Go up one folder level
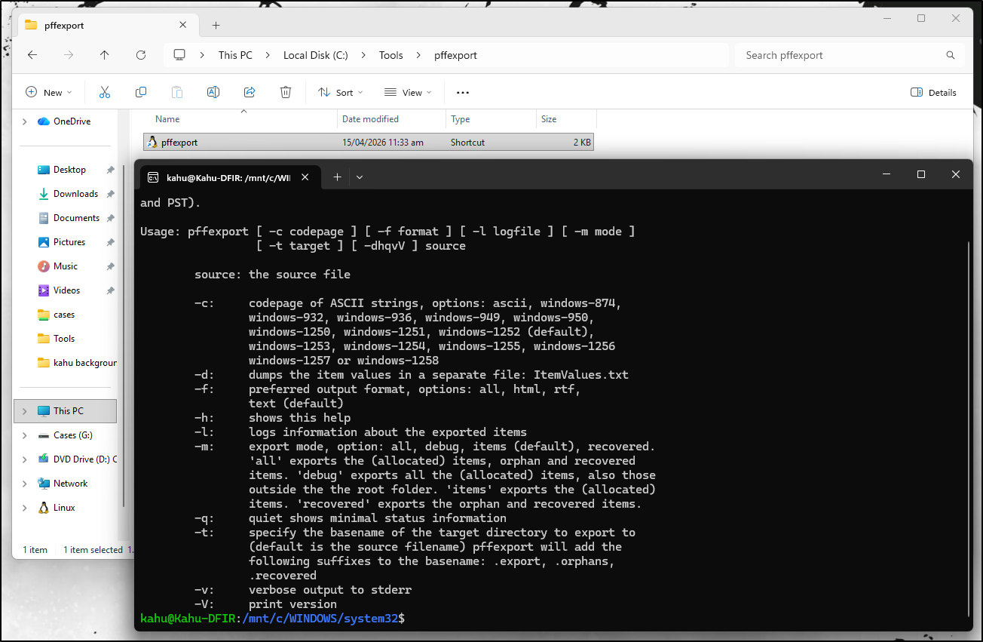The image size is (983, 642). (x=105, y=55)
